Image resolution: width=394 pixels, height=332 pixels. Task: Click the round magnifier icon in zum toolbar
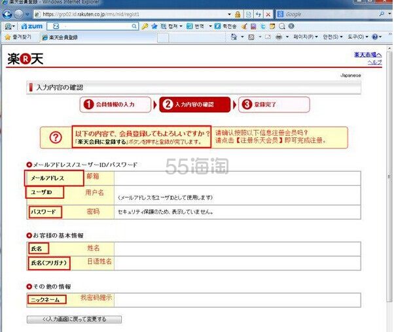282,26
